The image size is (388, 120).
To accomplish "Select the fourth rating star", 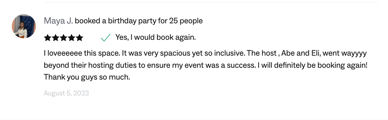I will [72, 38].
